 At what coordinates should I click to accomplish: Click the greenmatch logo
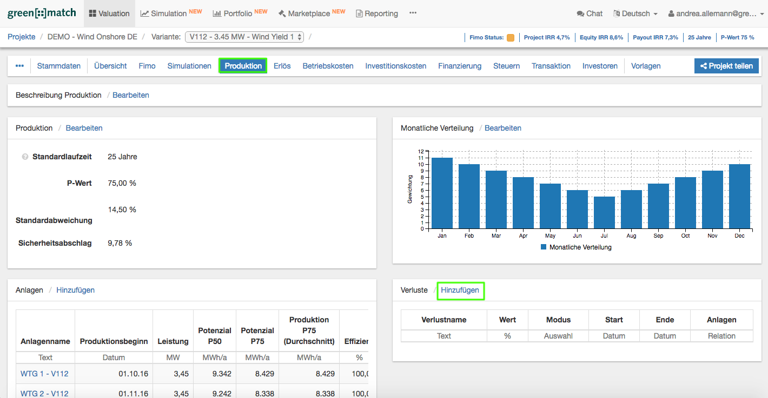[x=42, y=13]
